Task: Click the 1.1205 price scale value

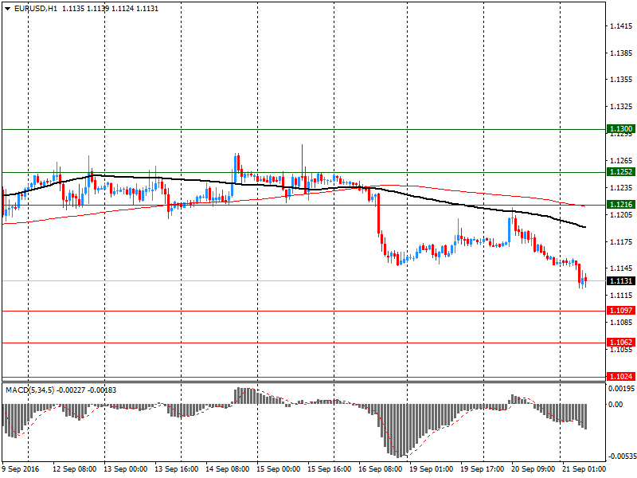Action: (x=621, y=214)
